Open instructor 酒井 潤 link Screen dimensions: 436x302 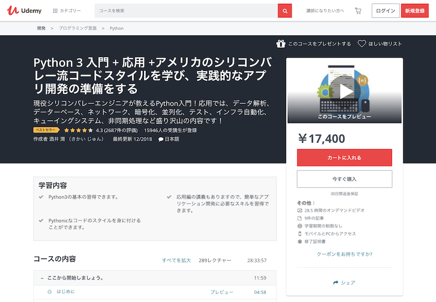click(76, 139)
